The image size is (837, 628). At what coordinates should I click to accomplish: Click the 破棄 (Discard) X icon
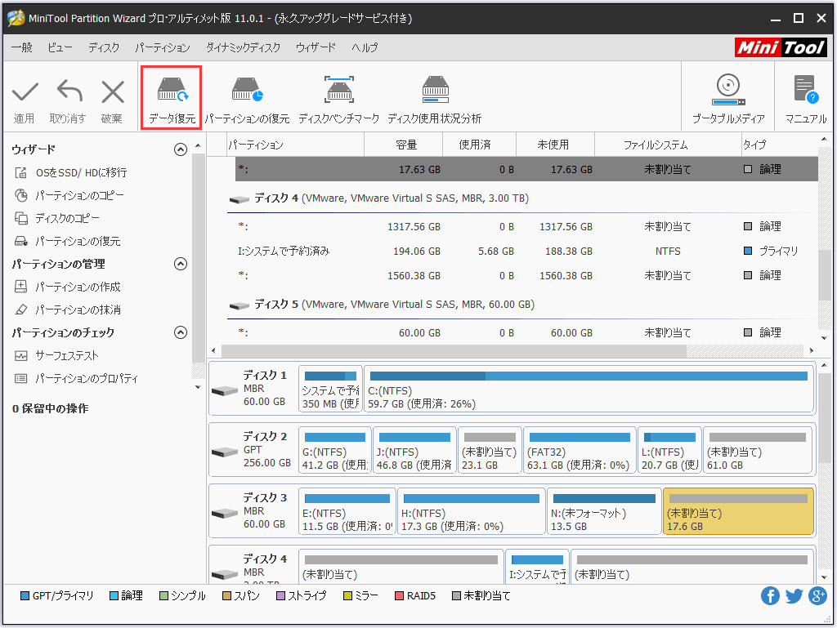pos(112,96)
